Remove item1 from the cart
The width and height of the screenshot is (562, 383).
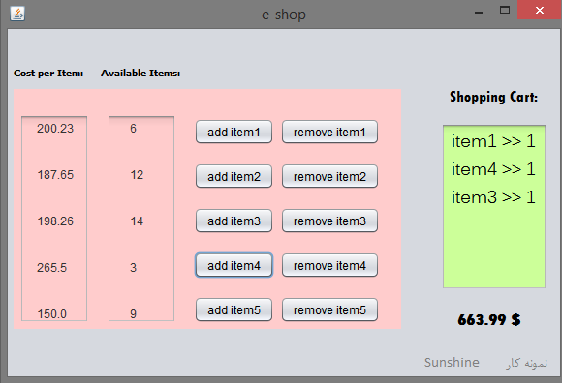point(329,132)
